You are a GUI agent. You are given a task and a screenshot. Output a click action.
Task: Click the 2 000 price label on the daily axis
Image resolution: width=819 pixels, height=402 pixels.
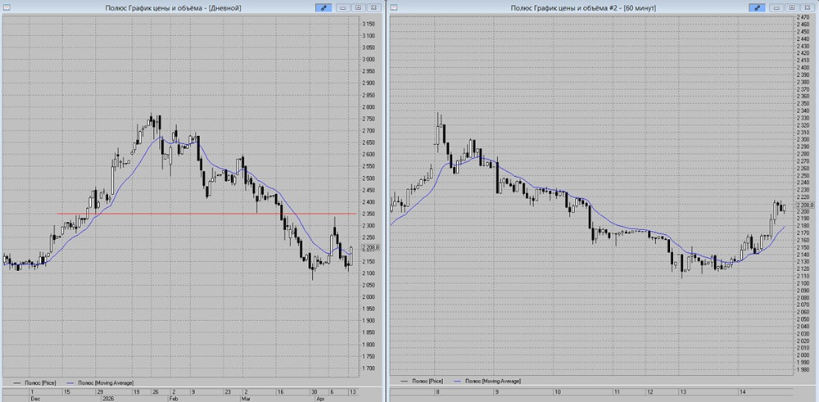(369, 297)
